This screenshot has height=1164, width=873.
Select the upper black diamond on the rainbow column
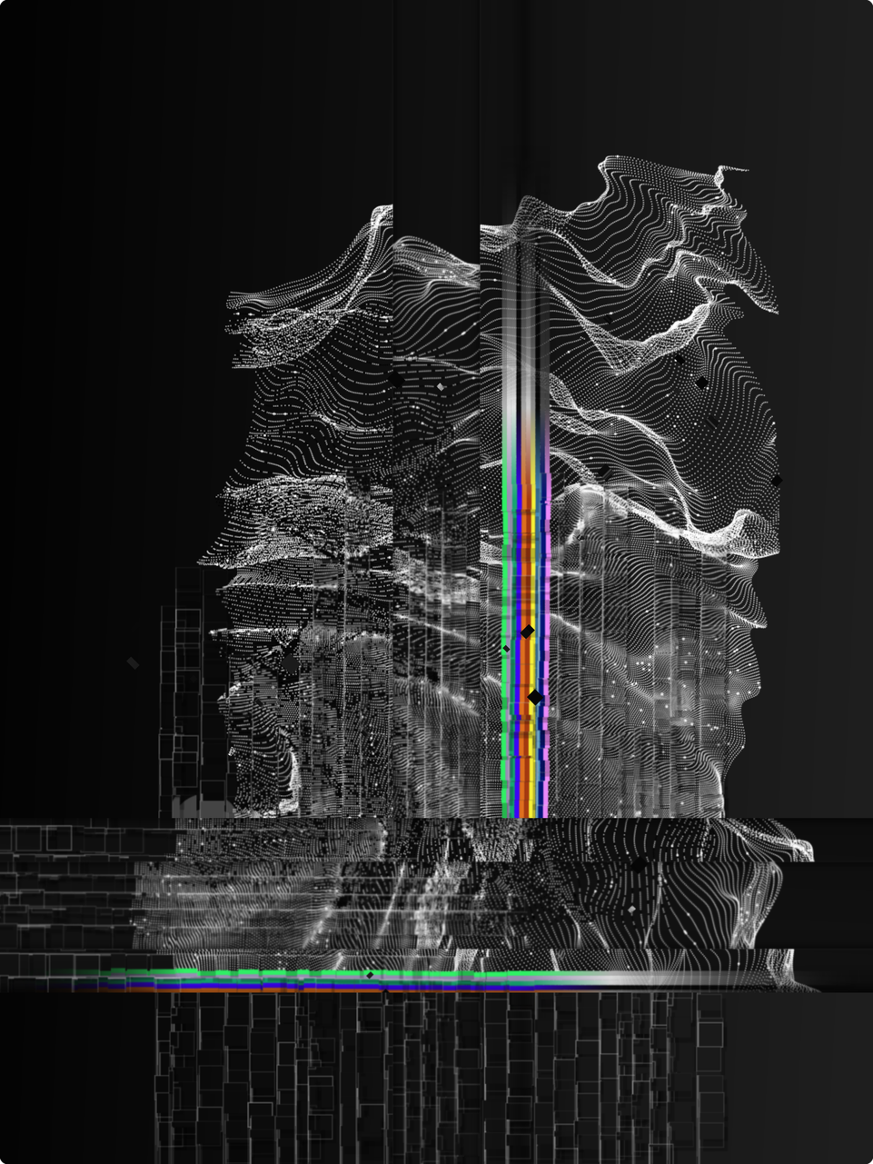pyautogui.click(x=527, y=631)
